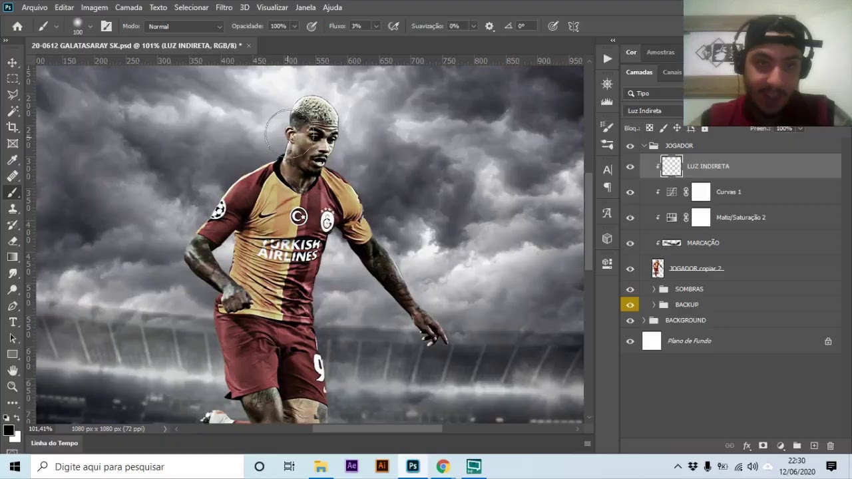Select the History Brush tool
Image resolution: width=852 pixels, height=479 pixels.
tap(13, 225)
